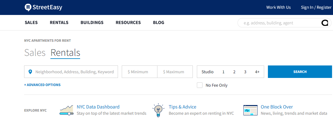
Task: Open Sign In / Register link
Action: click(316, 7)
